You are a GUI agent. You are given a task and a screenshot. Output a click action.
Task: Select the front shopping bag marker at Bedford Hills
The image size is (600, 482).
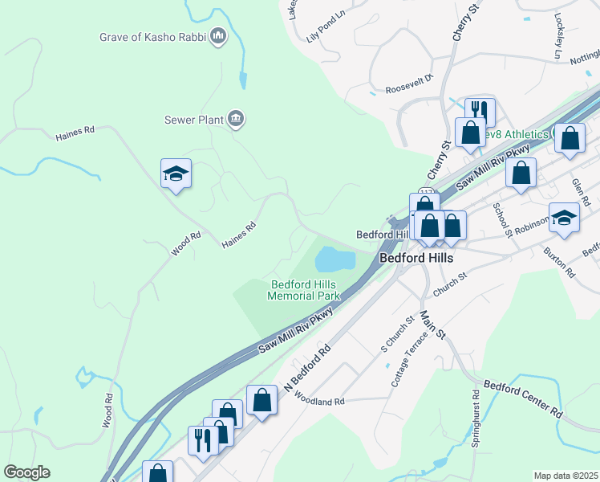point(430,228)
